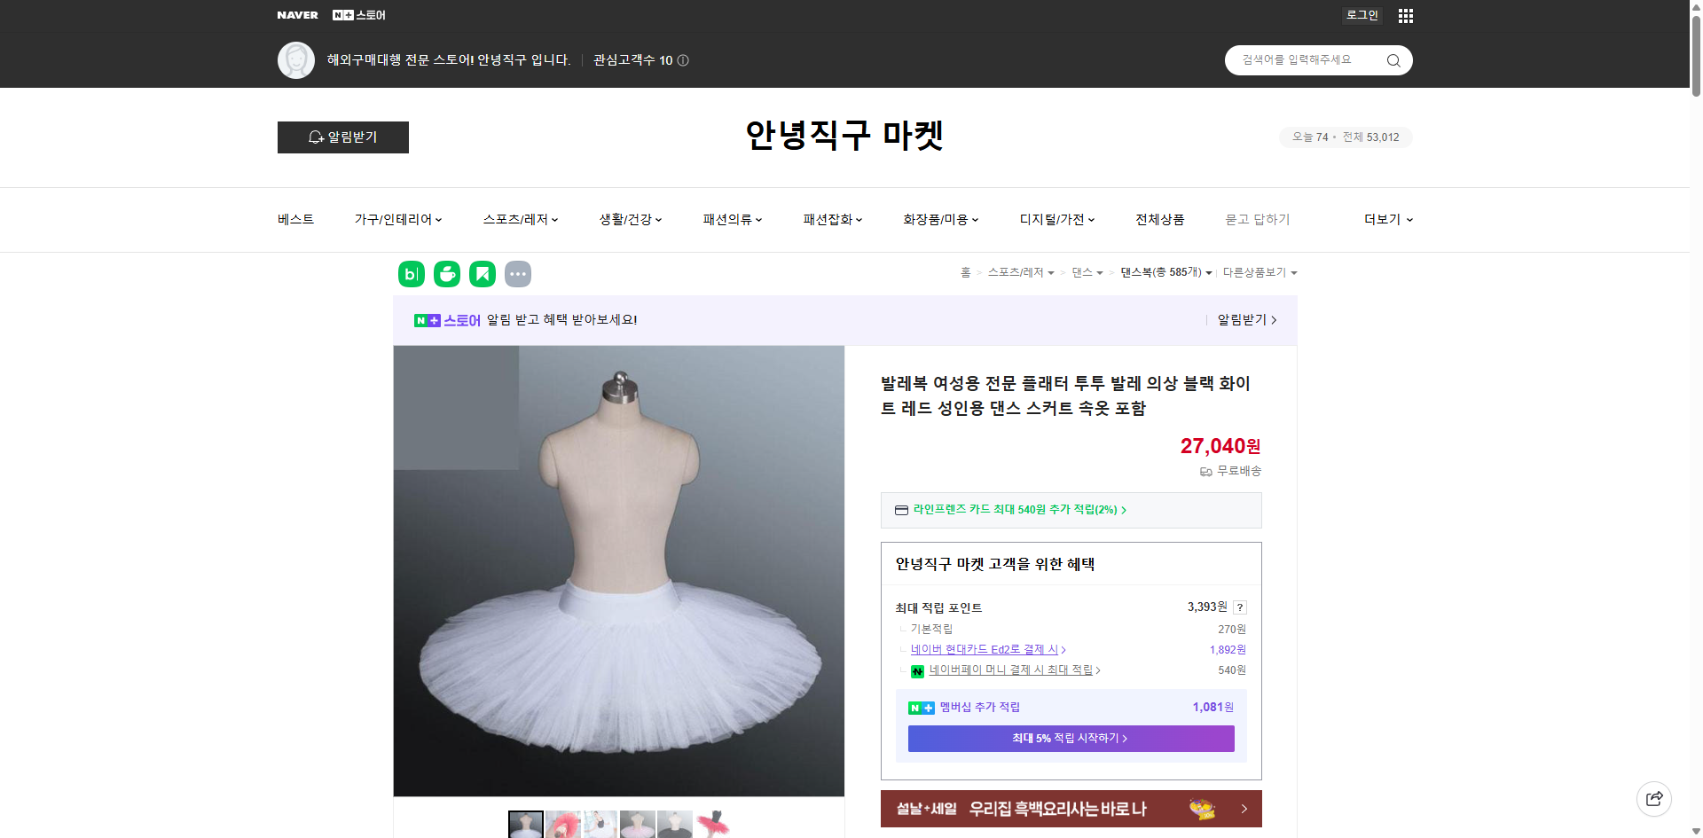Open the 네이버 현대카드 Ed2로 결제 시 link
1703x838 pixels.
click(x=987, y=649)
